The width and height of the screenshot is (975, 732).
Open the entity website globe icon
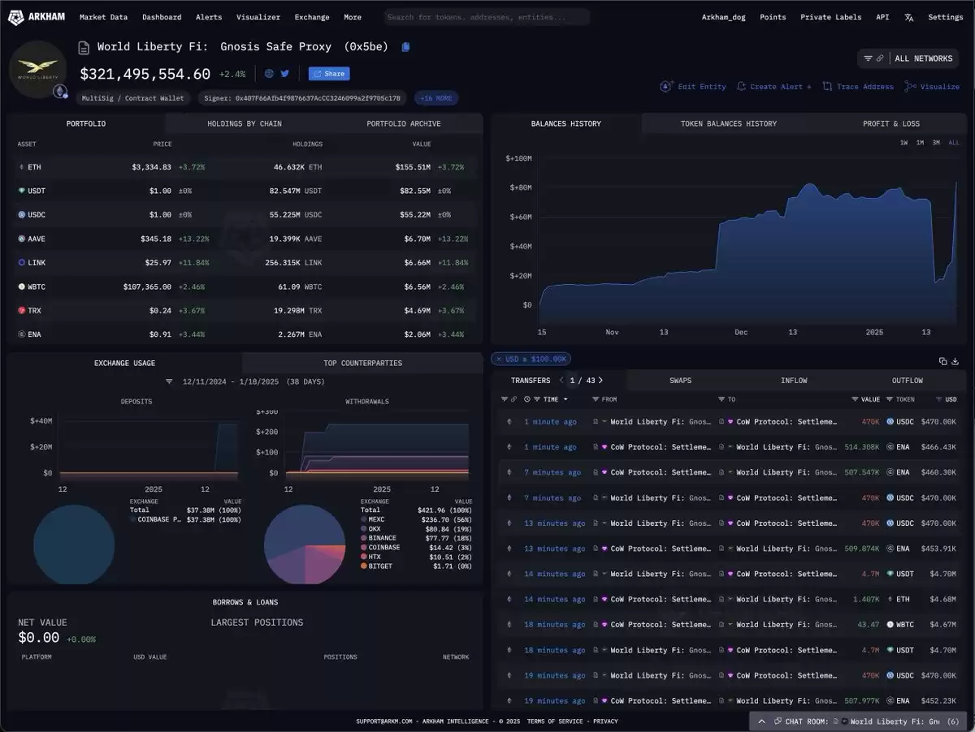click(269, 74)
